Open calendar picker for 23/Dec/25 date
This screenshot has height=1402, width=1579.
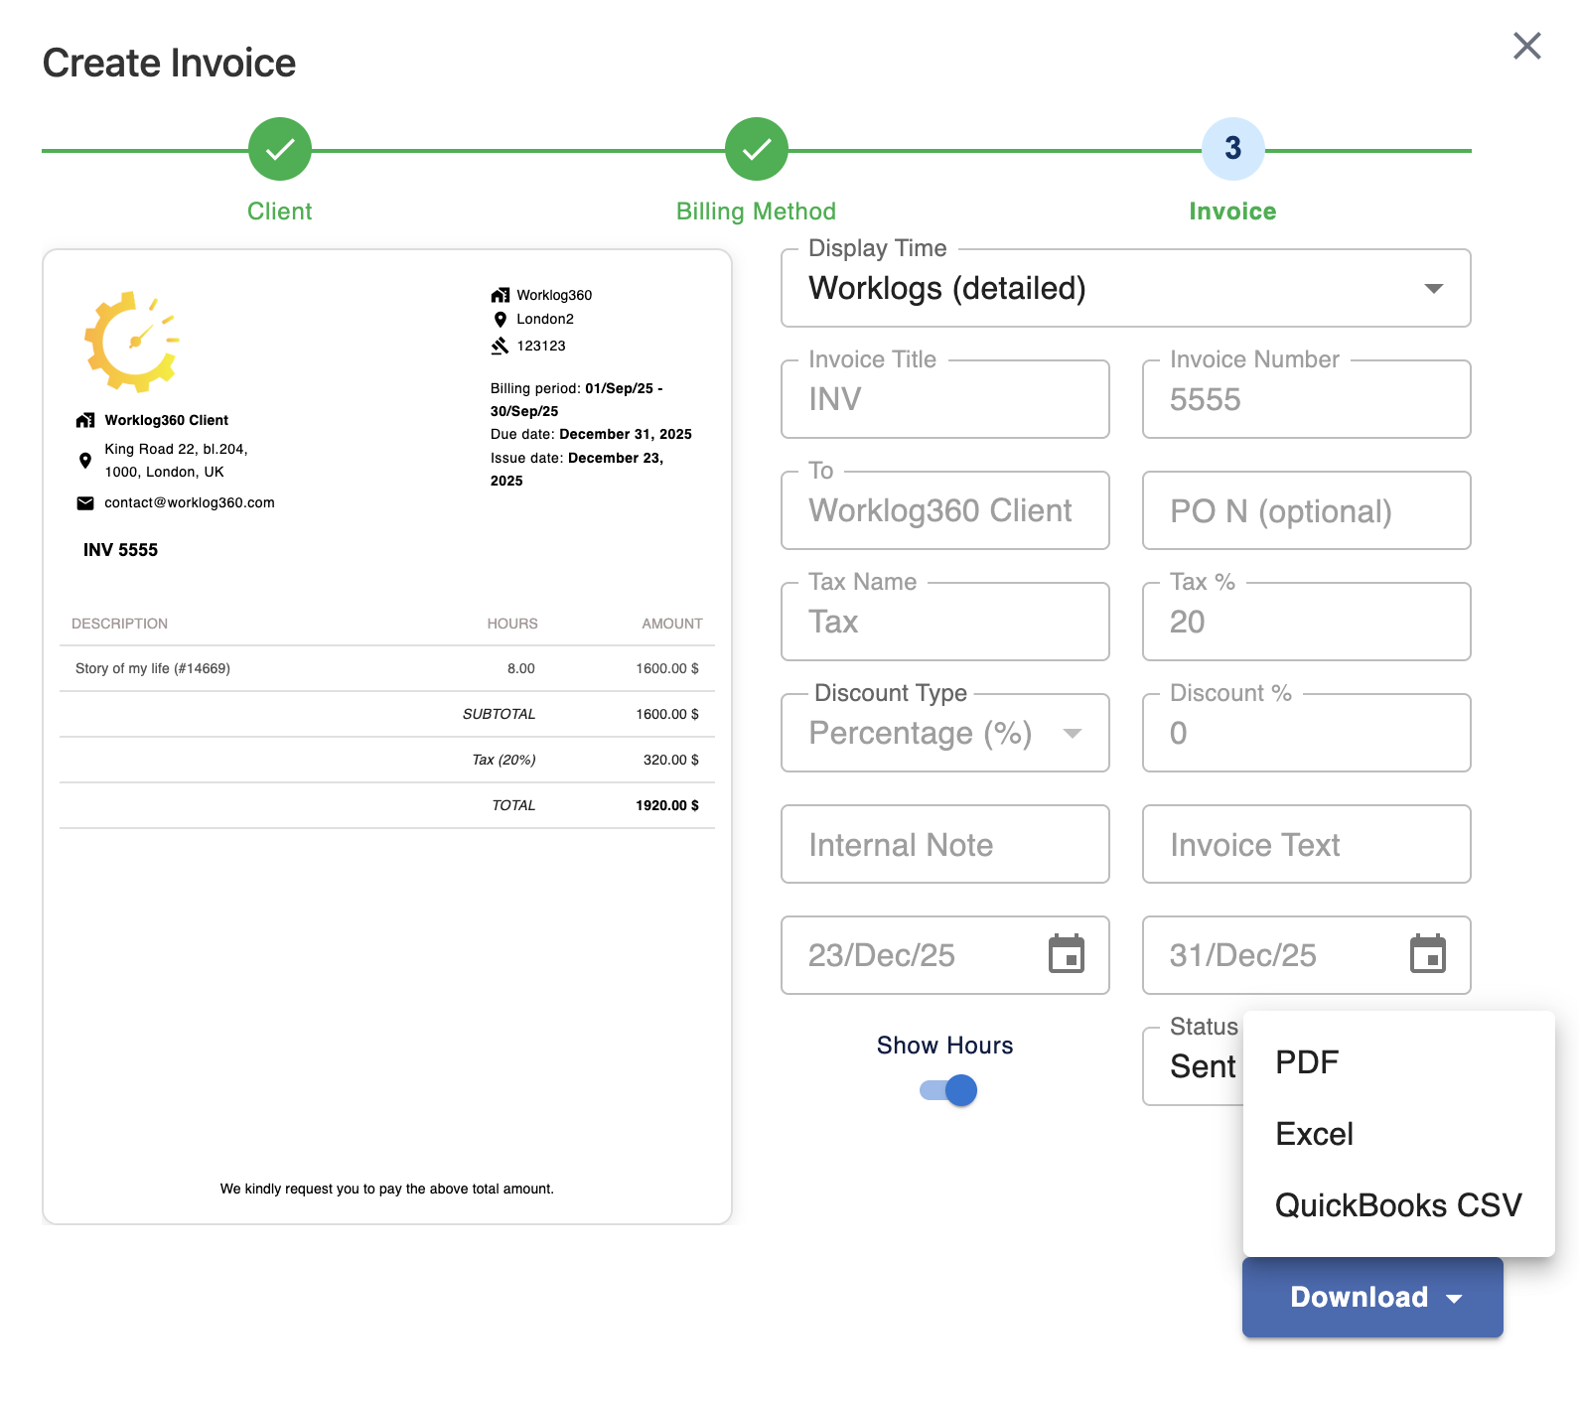(1067, 954)
